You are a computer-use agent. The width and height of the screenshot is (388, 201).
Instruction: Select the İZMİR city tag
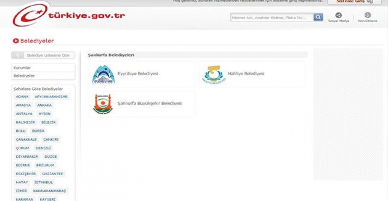[x=21, y=191]
